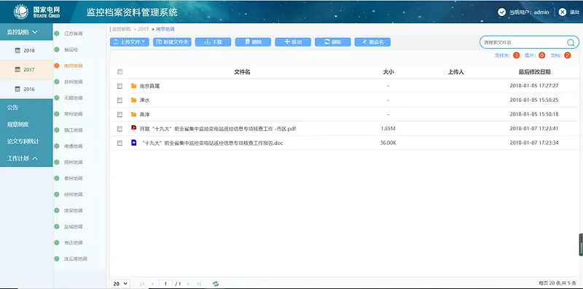This screenshot has height=289, width=583.
Task: Click the green dot beside 徐州地调
Action: [x=57, y=194]
